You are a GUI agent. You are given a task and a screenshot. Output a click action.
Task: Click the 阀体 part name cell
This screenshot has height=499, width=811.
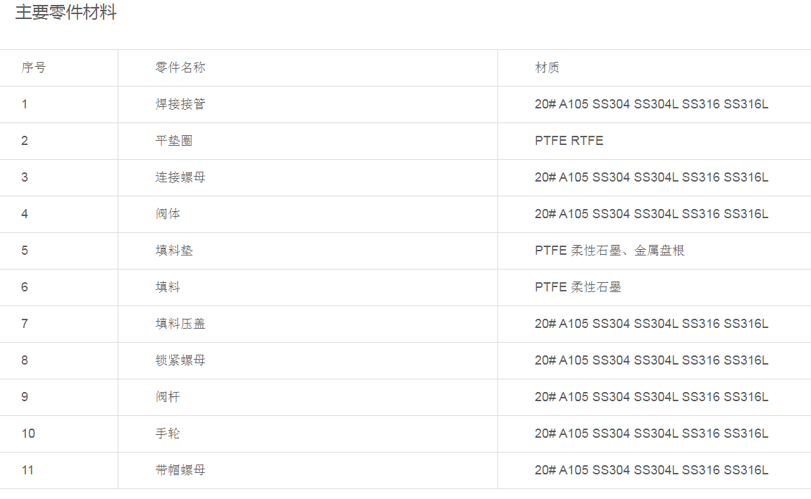tap(168, 214)
